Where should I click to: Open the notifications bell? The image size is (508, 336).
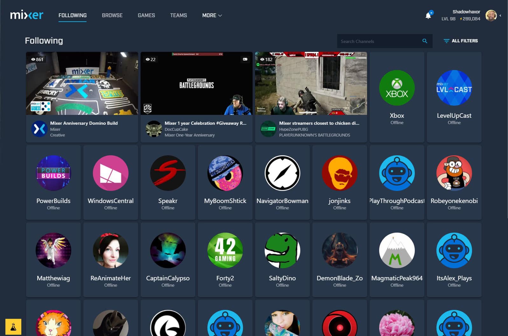(428, 15)
